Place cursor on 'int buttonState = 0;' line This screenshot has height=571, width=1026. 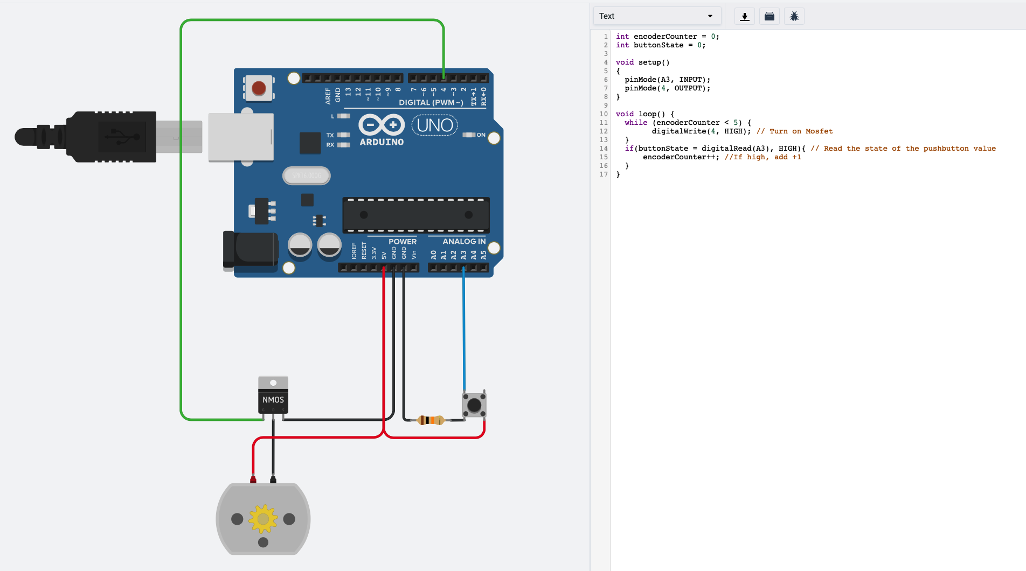(x=661, y=45)
